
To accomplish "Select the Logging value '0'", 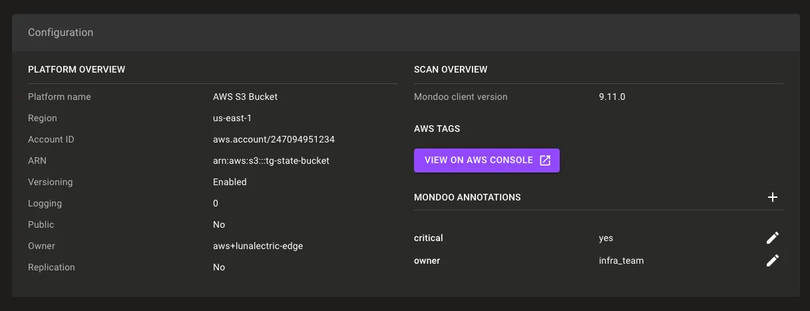I will click(x=216, y=203).
